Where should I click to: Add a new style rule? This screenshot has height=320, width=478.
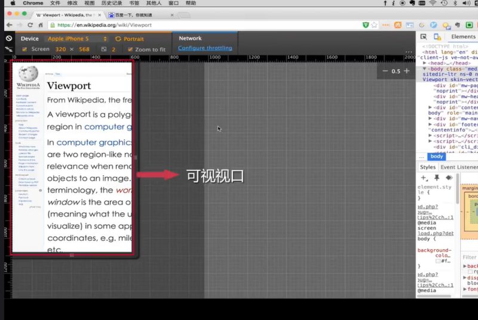pyautogui.click(x=424, y=178)
